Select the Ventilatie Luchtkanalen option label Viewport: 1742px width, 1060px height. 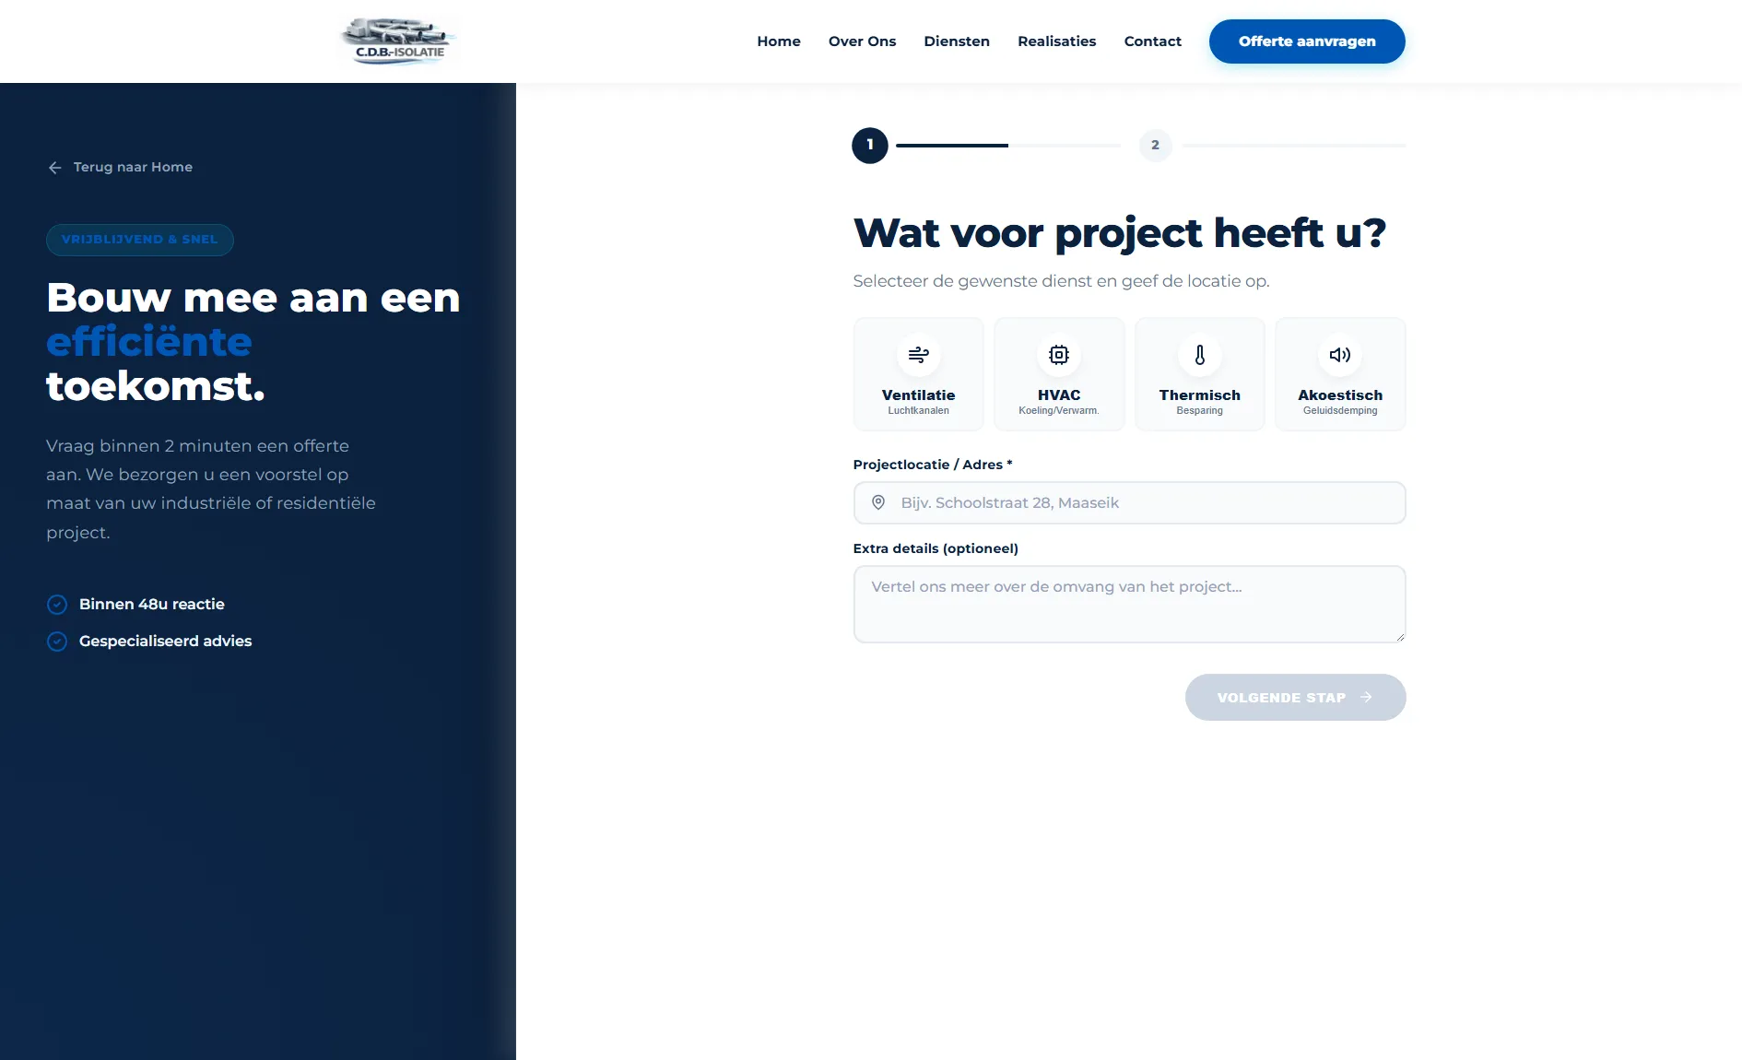pyautogui.click(x=919, y=402)
